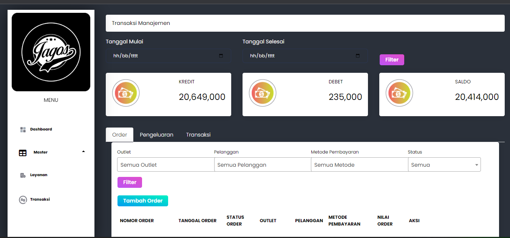Click the money icon in Saldo card
Image resolution: width=510 pixels, height=238 pixels.
[x=399, y=93]
